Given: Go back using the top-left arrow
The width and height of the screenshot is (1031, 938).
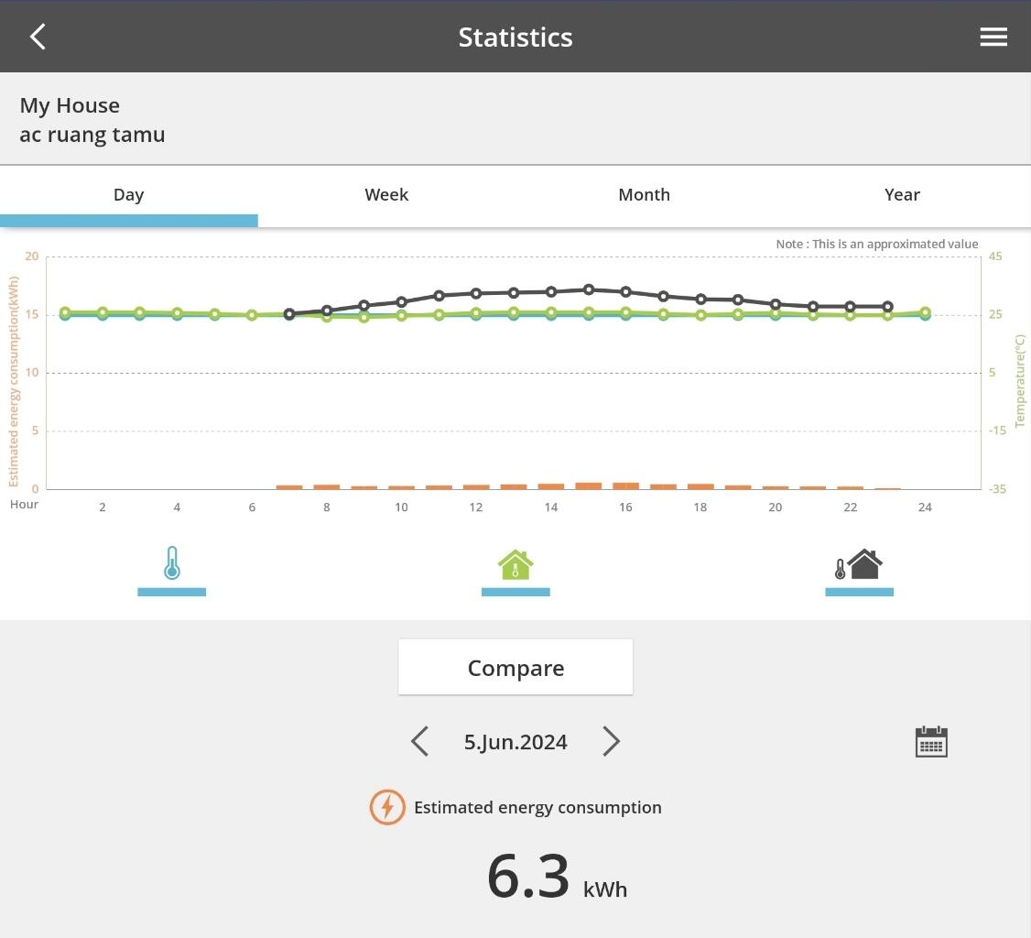Looking at the screenshot, I should tap(38, 37).
